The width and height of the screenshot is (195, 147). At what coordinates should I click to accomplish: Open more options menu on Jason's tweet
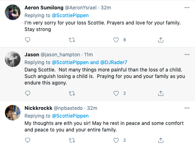click(187, 54)
